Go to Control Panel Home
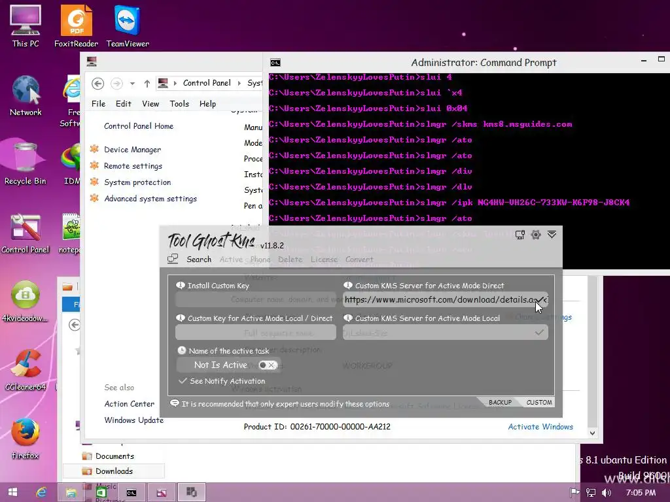The height and width of the screenshot is (502, 670). (x=139, y=126)
